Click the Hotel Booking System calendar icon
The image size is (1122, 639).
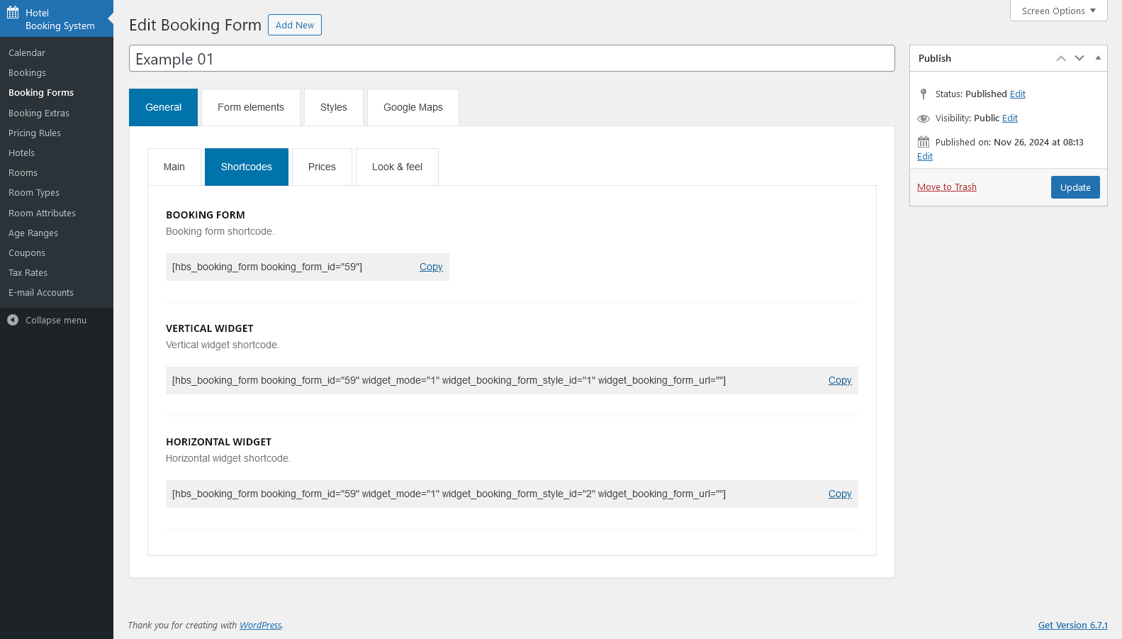pos(13,13)
